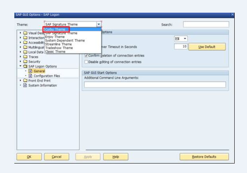Open System Information tree item
The height and width of the screenshot is (173, 247).
pyautogui.click(x=43, y=86)
